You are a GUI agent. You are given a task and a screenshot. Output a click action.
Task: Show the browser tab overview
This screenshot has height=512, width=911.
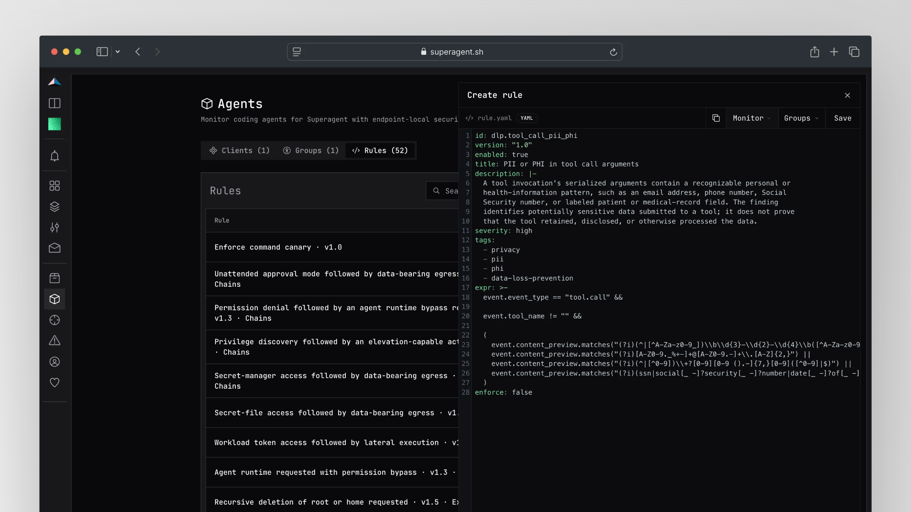pos(854,52)
